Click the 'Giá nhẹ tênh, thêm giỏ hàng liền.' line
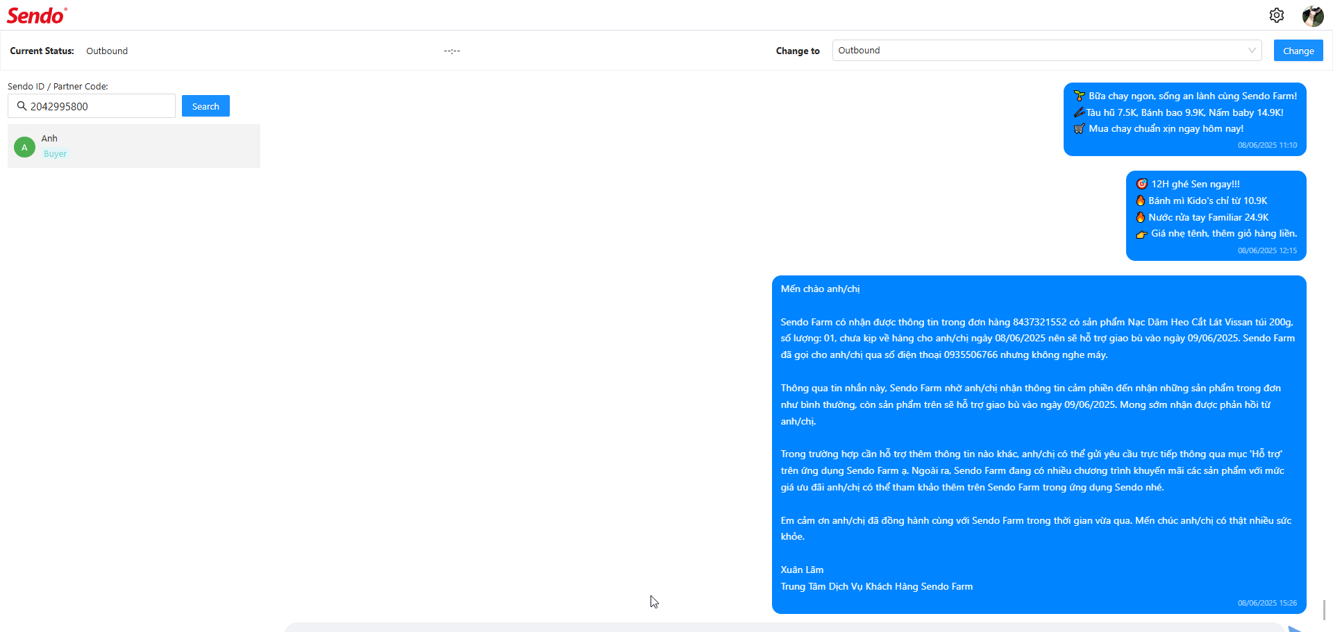 pos(1216,233)
